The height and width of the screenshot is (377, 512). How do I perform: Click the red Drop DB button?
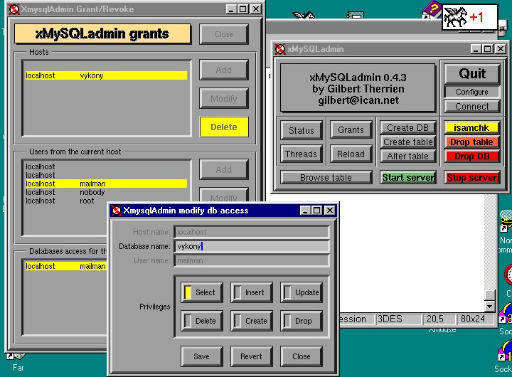click(472, 156)
